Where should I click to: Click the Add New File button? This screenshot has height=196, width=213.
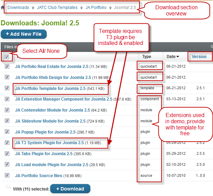[x=24, y=34]
